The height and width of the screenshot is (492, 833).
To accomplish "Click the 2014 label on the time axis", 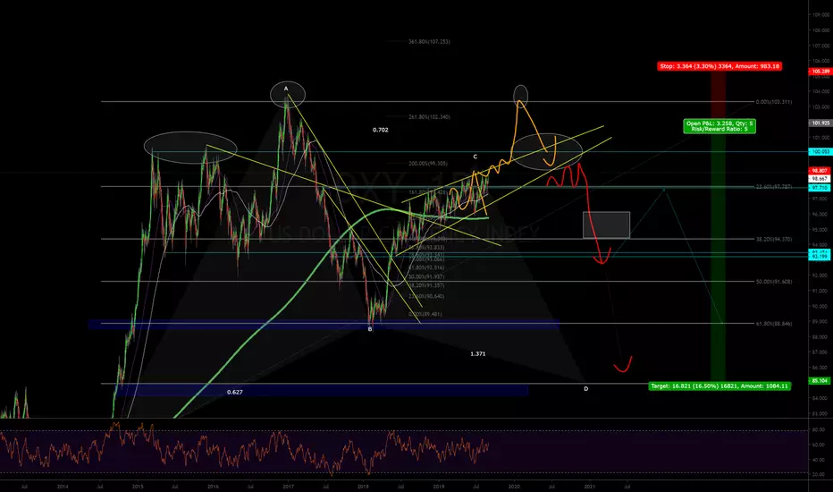I will point(63,486).
